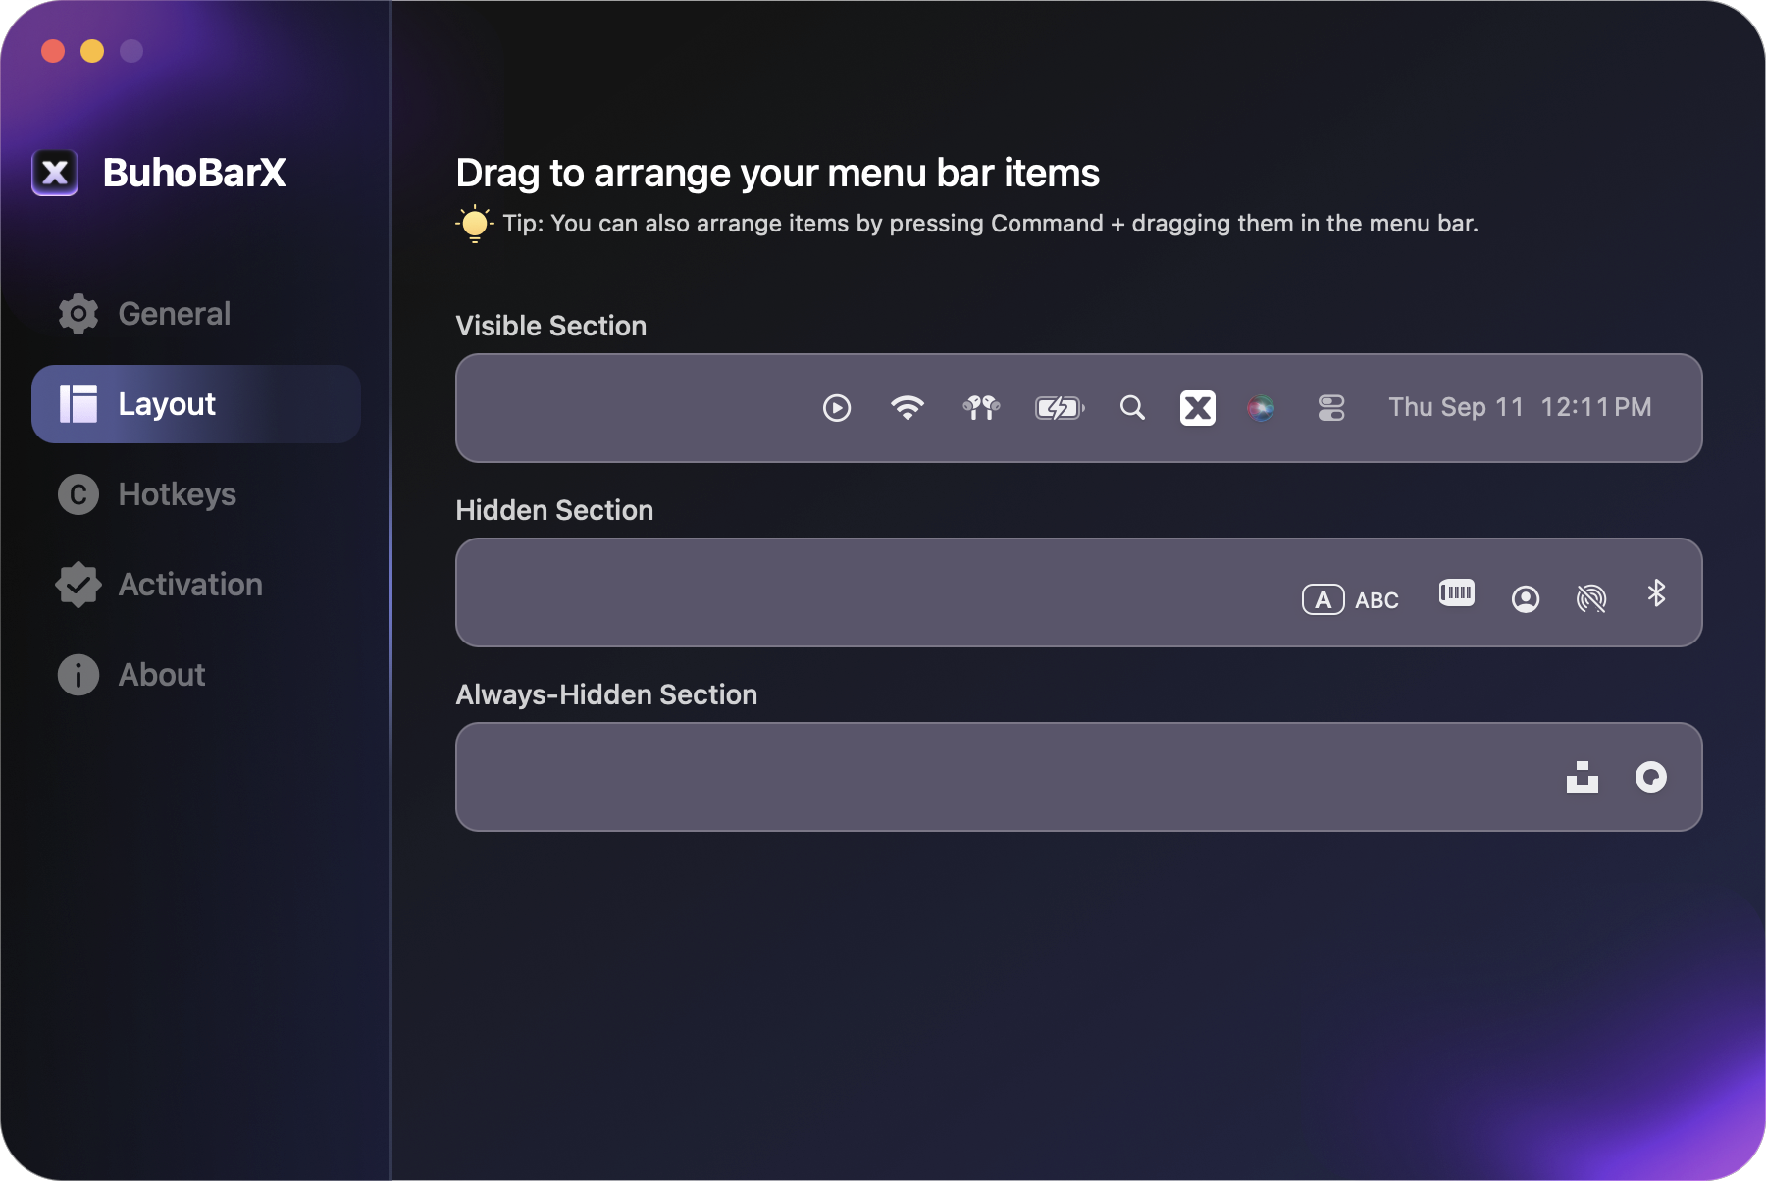This screenshot has width=1766, height=1181.
Task: Select the AirDrop disabled icon in Hidden Section
Action: click(1591, 598)
